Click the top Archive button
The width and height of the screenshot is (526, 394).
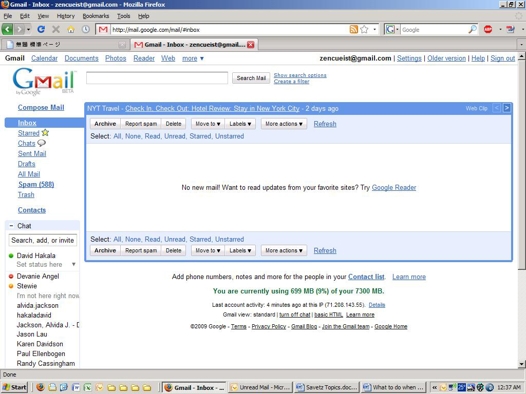tap(105, 124)
